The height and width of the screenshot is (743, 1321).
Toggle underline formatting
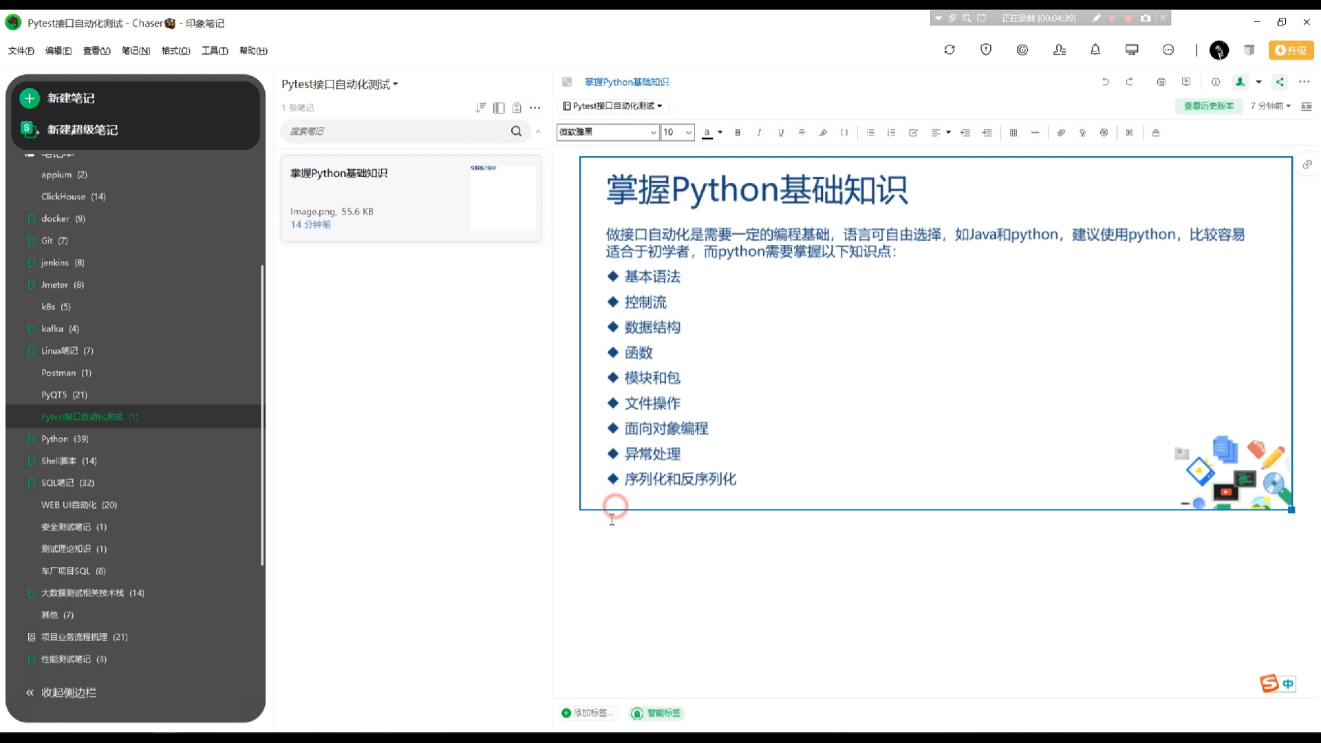coord(781,133)
